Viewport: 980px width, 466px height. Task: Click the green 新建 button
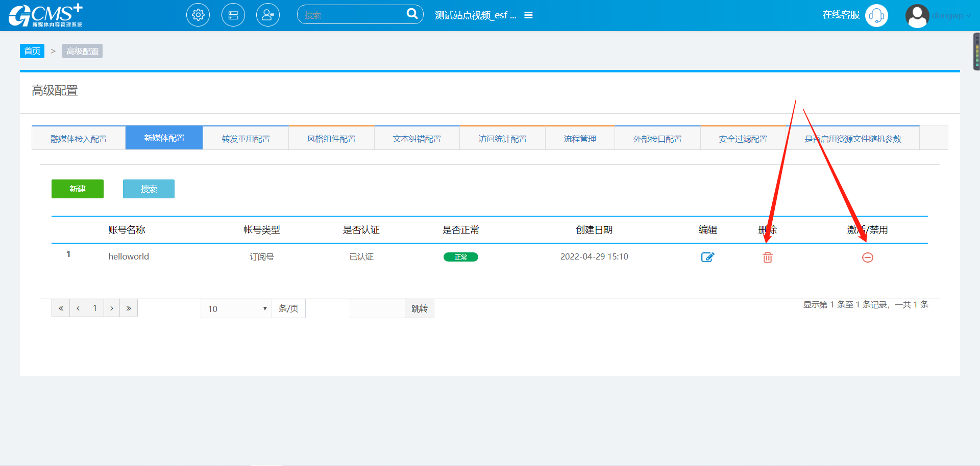point(78,189)
